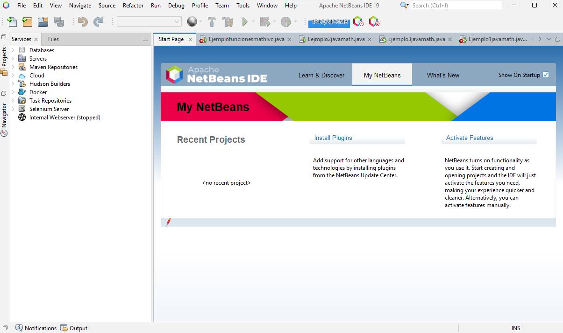Click the Profile IDE clock icon
The height and width of the screenshot is (333, 563).
click(358, 21)
